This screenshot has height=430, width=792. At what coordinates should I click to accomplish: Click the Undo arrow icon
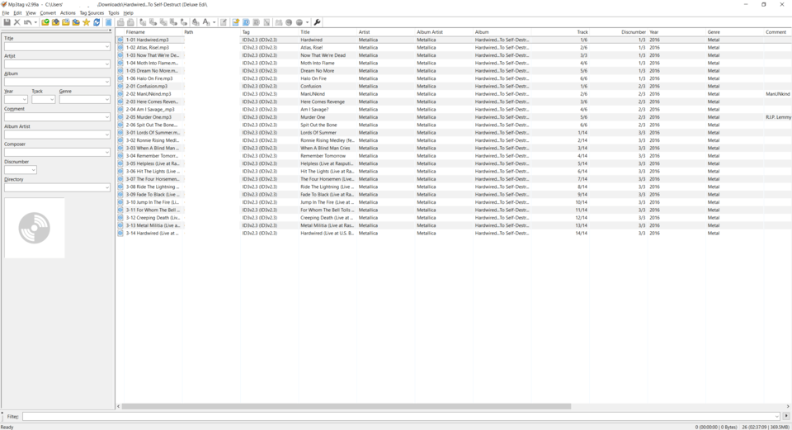coord(27,22)
